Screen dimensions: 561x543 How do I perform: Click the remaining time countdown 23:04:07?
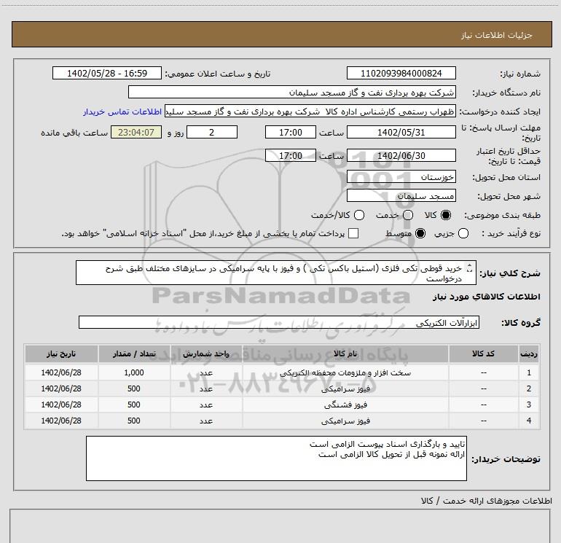(x=136, y=132)
